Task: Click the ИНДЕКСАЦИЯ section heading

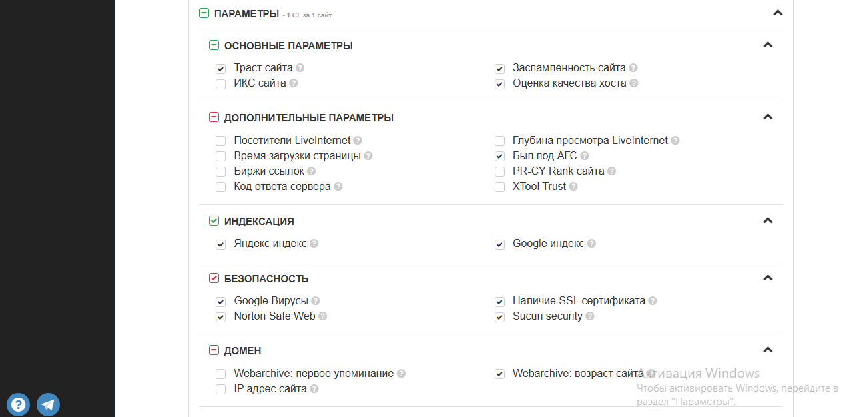Action: coord(259,221)
